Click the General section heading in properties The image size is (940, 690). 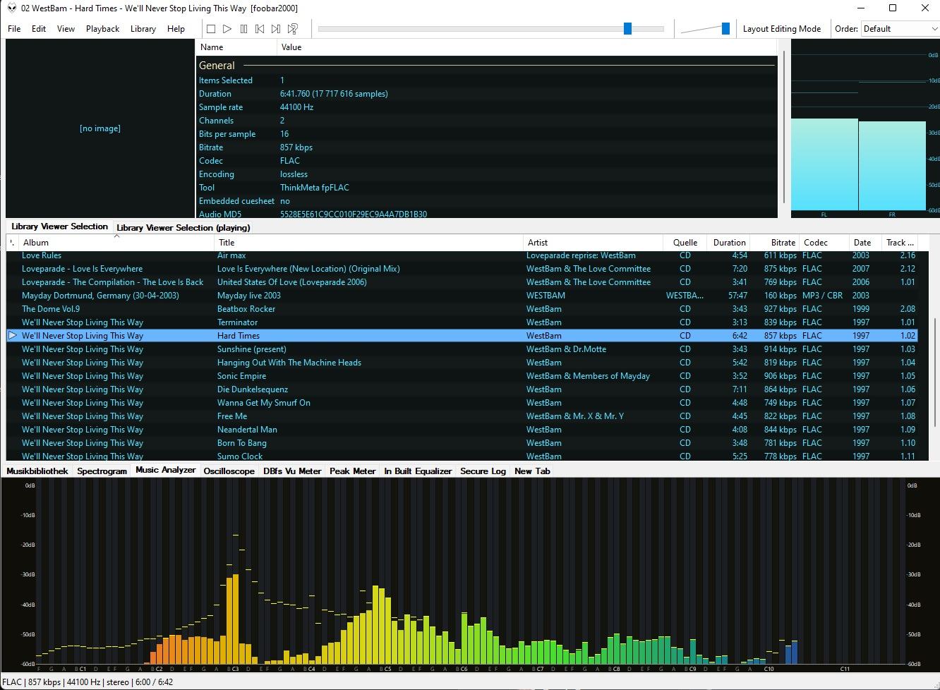pos(217,66)
